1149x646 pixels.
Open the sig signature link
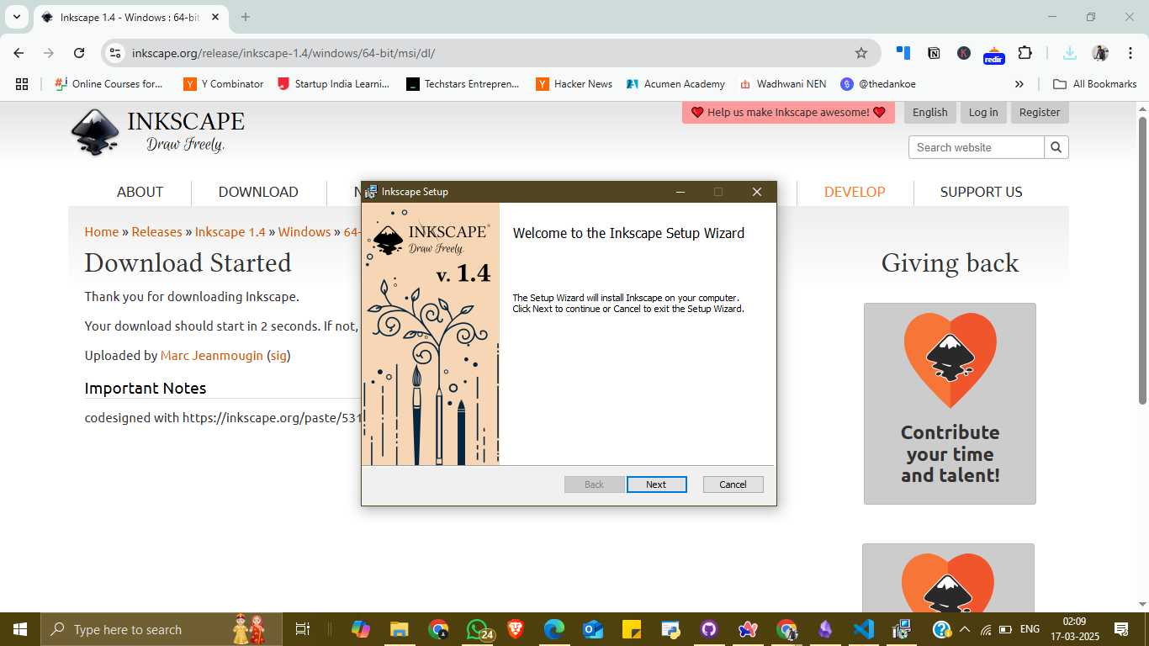(x=278, y=356)
